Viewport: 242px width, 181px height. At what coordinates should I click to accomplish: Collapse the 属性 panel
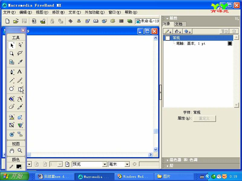pyautogui.click(x=167, y=18)
